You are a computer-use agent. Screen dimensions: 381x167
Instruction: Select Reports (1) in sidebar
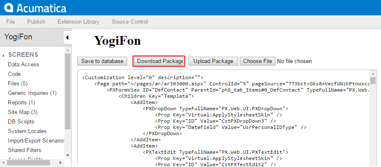pos(22,102)
